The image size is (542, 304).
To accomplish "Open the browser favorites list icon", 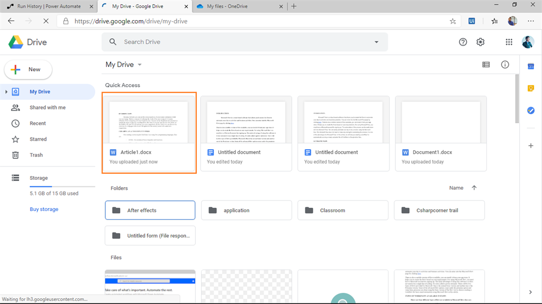I will (495, 21).
